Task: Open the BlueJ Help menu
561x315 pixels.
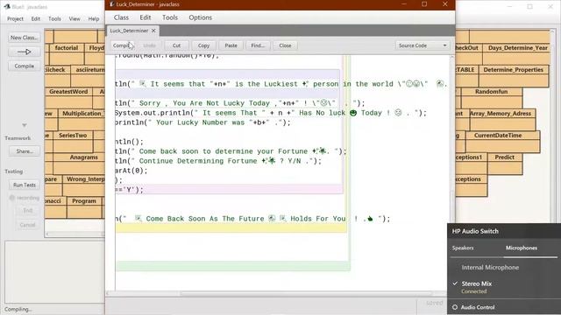Action: click(x=94, y=19)
